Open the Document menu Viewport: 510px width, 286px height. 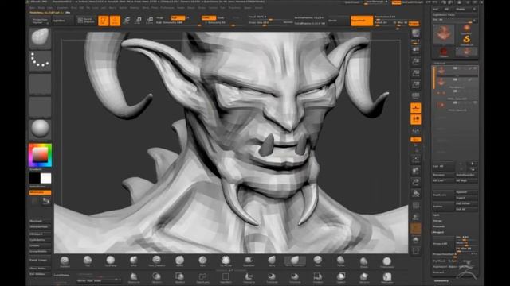pyautogui.click(x=62, y=7)
